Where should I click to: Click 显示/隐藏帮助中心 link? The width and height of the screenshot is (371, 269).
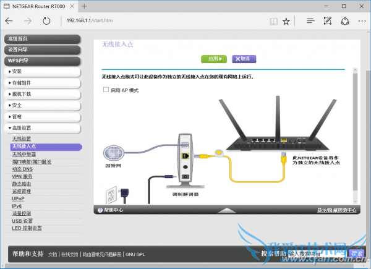pos(337,210)
